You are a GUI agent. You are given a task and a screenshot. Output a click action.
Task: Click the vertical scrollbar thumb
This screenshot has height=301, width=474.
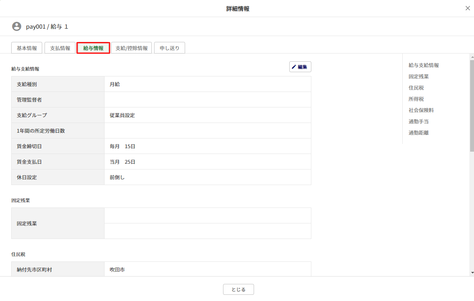click(x=472, y=105)
